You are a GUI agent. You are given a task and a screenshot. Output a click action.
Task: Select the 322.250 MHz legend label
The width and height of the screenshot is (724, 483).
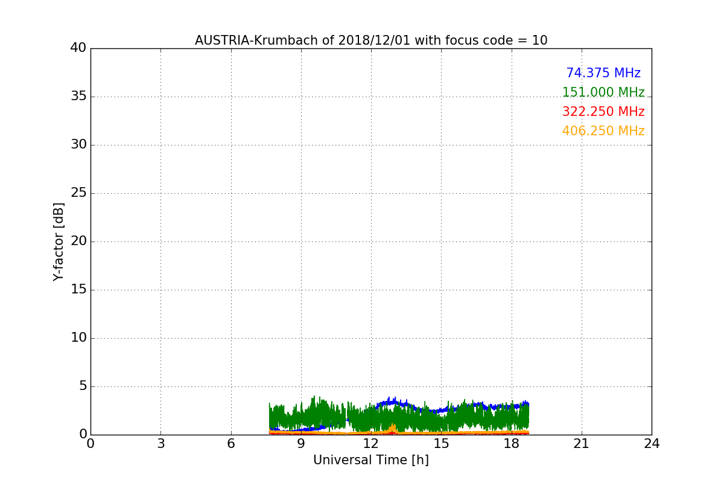click(603, 112)
